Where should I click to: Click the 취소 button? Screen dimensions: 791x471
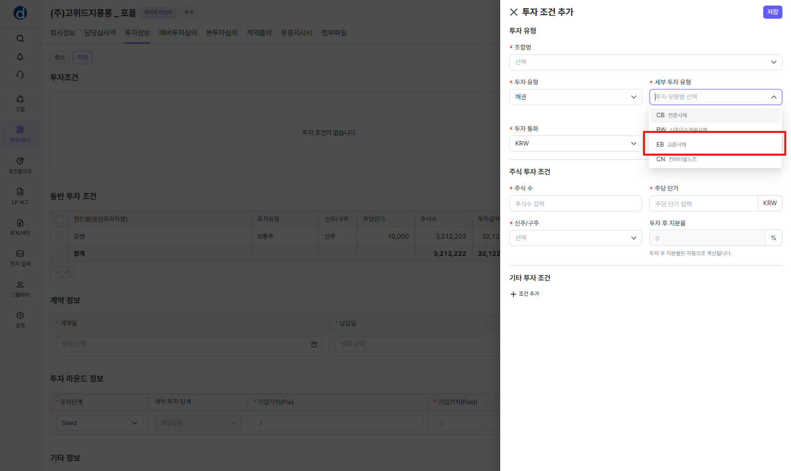(x=60, y=58)
